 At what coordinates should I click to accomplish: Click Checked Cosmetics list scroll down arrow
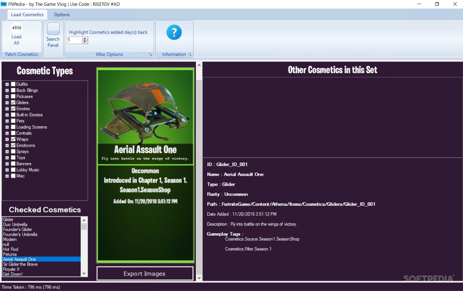84,274
